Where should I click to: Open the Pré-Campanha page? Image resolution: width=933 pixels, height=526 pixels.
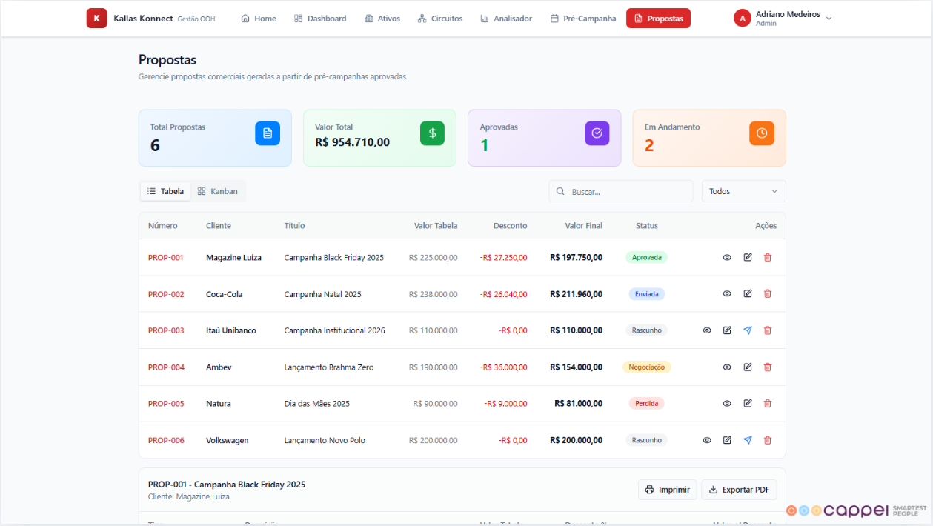(x=583, y=19)
